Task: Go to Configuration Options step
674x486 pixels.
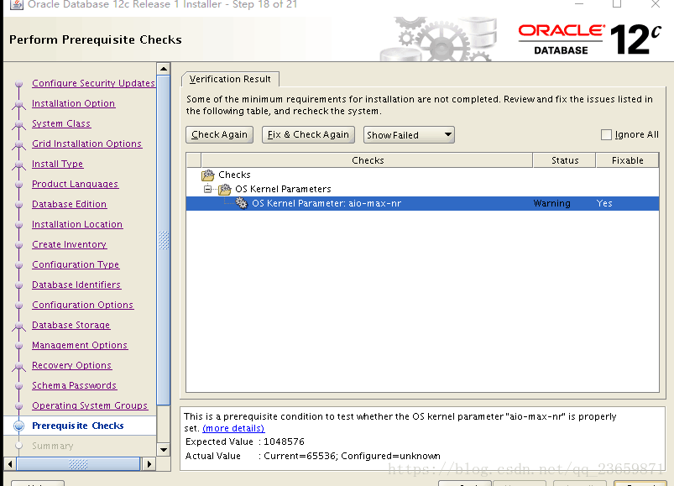Action: (x=82, y=305)
